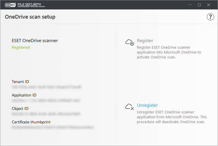Click the Register description paragraph
This screenshot has width=218, height=146.
(x=169, y=52)
